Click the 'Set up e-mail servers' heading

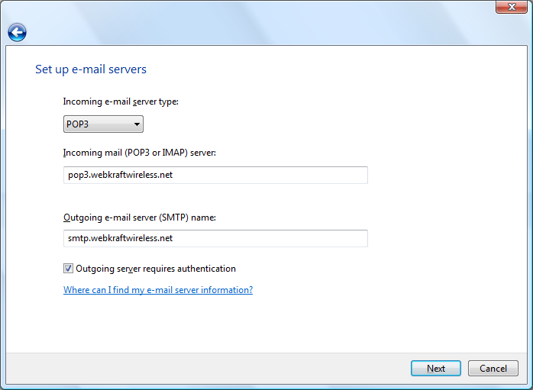tap(91, 69)
